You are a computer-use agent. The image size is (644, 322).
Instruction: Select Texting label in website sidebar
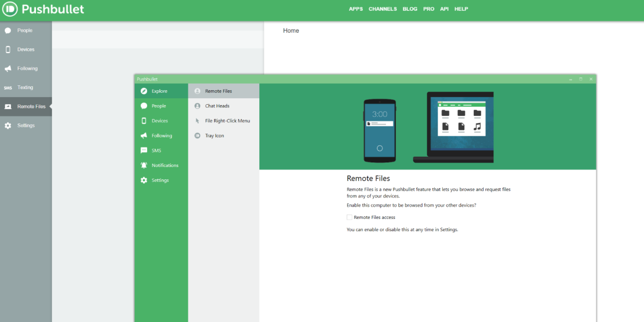click(x=25, y=87)
